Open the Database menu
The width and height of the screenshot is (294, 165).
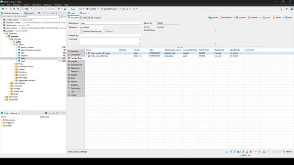[x=47, y=5]
